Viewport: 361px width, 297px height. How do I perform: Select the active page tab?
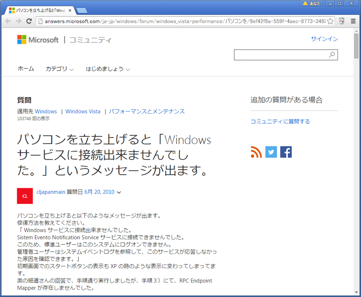point(40,10)
